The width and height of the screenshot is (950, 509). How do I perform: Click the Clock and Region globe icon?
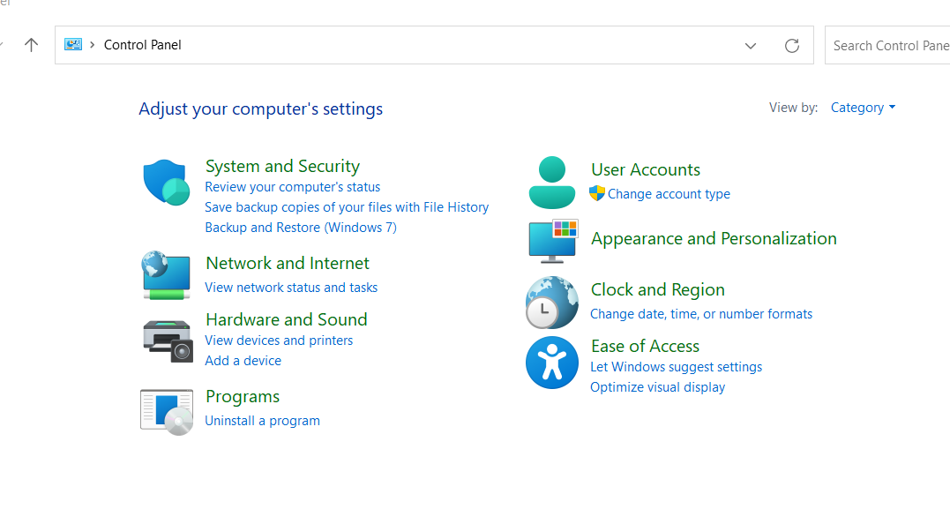(551, 303)
